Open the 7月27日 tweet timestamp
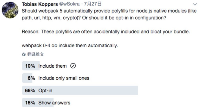The height and width of the screenshot is (111, 200). click(x=92, y=4)
